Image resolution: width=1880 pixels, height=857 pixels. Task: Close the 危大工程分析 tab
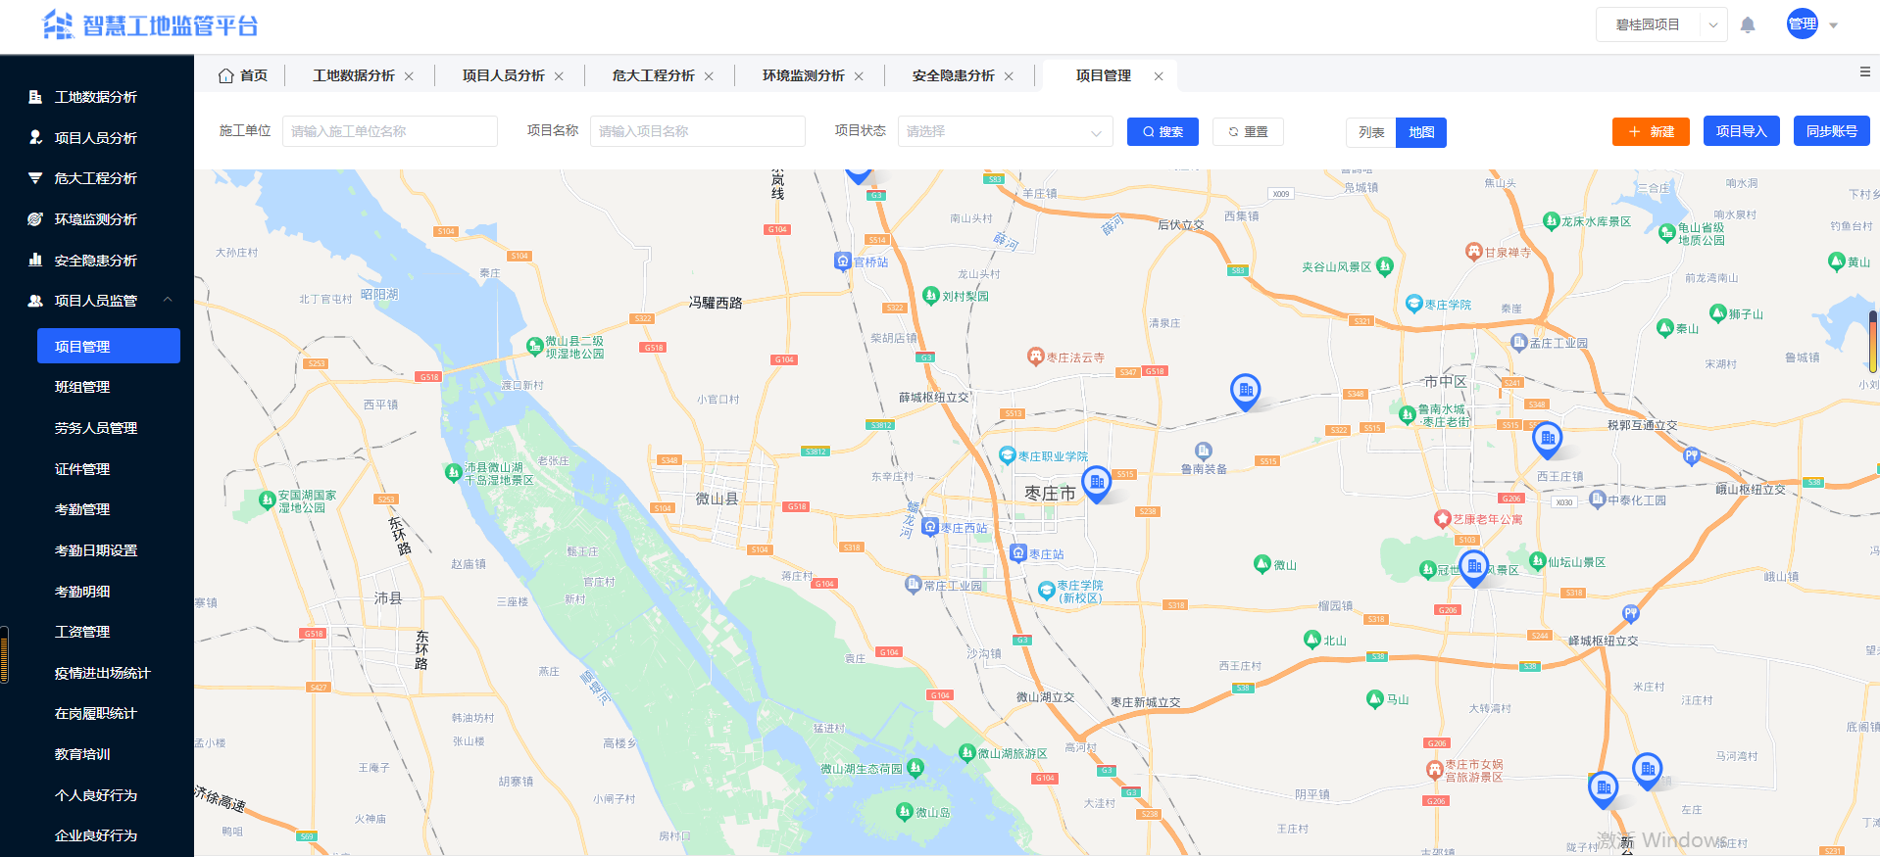(709, 76)
